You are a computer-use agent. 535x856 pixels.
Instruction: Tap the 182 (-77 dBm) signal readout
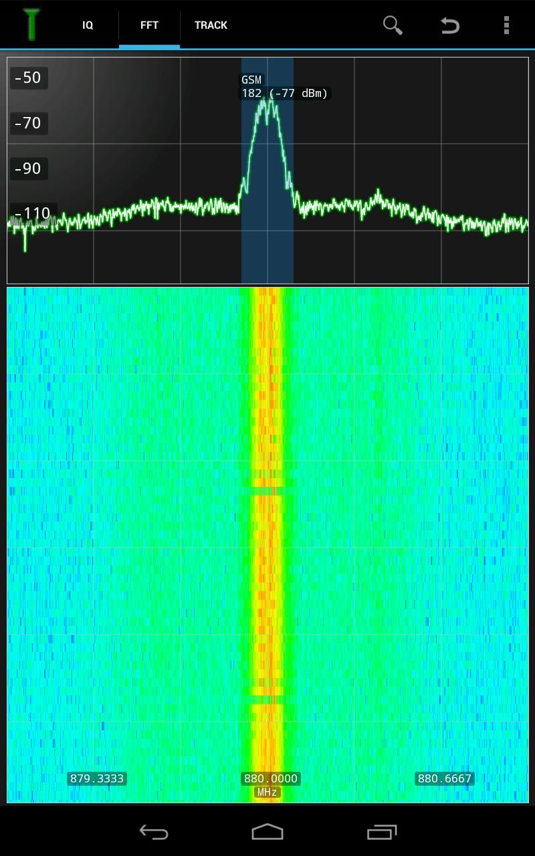click(x=284, y=94)
